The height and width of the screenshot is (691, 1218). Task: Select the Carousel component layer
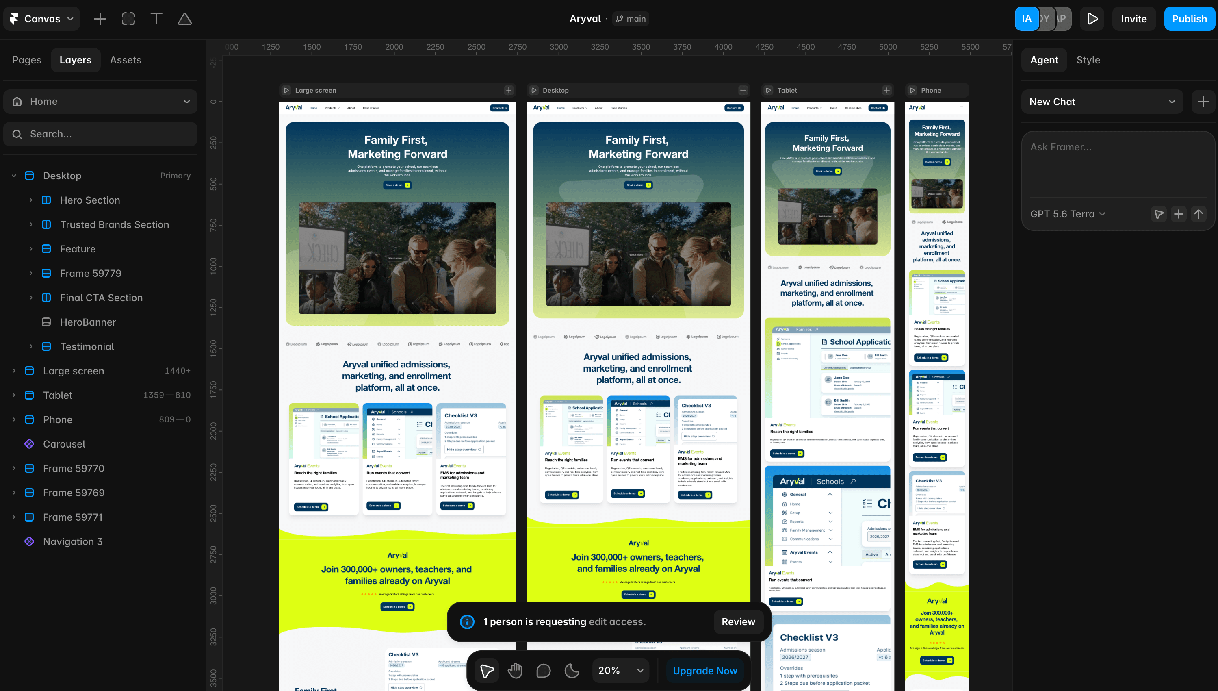(x=100, y=444)
